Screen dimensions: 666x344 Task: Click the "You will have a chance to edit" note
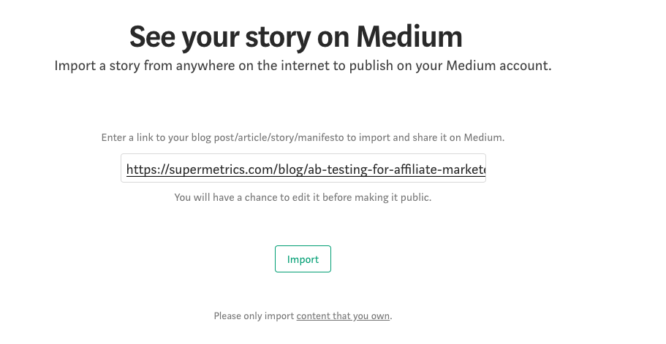coord(303,197)
